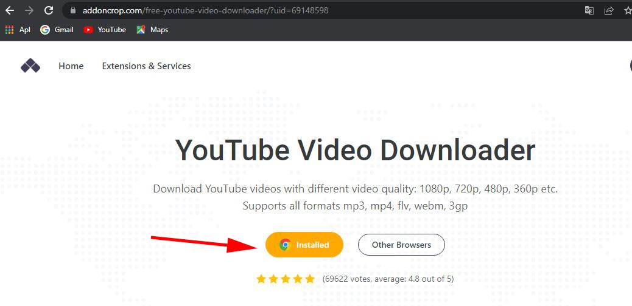Click the fifth yellow rating star
This screenshot has height=306, width=632.
point(310,279)
